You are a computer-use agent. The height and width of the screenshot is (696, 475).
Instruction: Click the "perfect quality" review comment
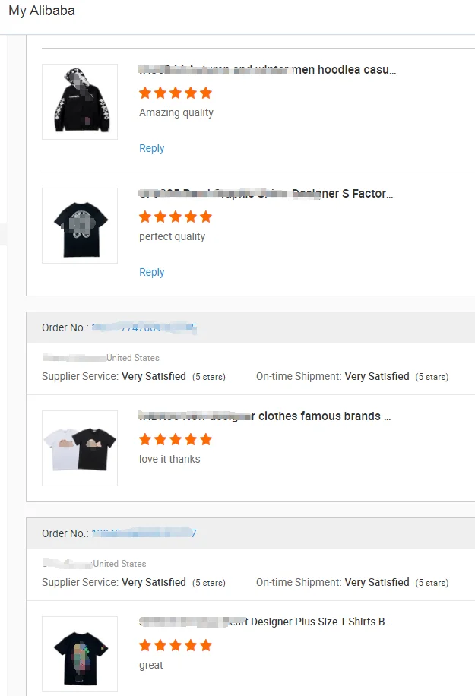(x=172, y=236)
